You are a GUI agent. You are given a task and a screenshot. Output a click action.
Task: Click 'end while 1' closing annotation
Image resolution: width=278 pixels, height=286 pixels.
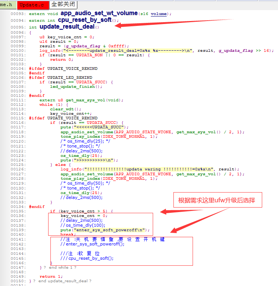pyautogui.click(x=61, y=268)
